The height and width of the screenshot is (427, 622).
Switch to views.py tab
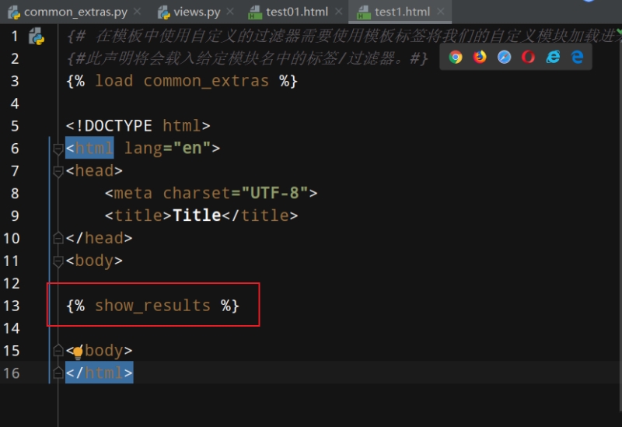point(197,12)
